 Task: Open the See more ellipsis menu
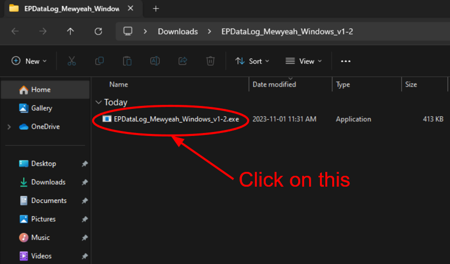pyautogui.click(x=346, y=61)
